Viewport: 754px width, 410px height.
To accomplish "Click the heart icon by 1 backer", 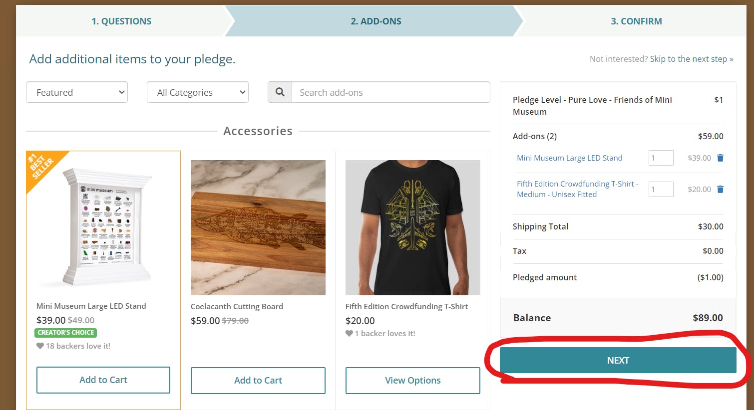I will pos(349,333).
